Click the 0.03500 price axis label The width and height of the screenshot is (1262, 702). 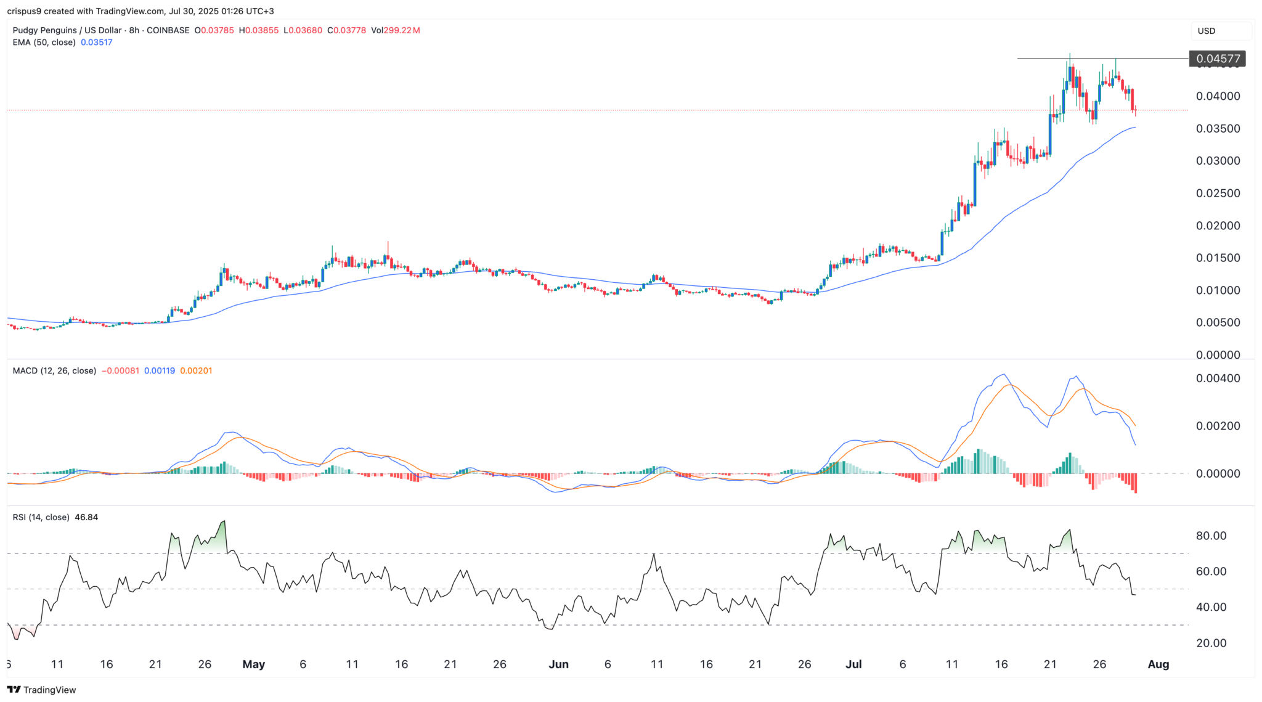1218,129
